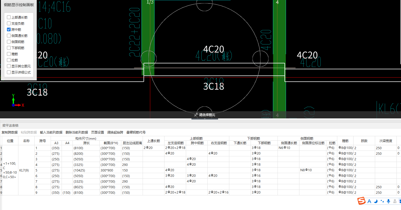Image resolution: width=401 pixels, height=210 pixels.
Task: Click the 位置 column header
Action: (10, 141)
